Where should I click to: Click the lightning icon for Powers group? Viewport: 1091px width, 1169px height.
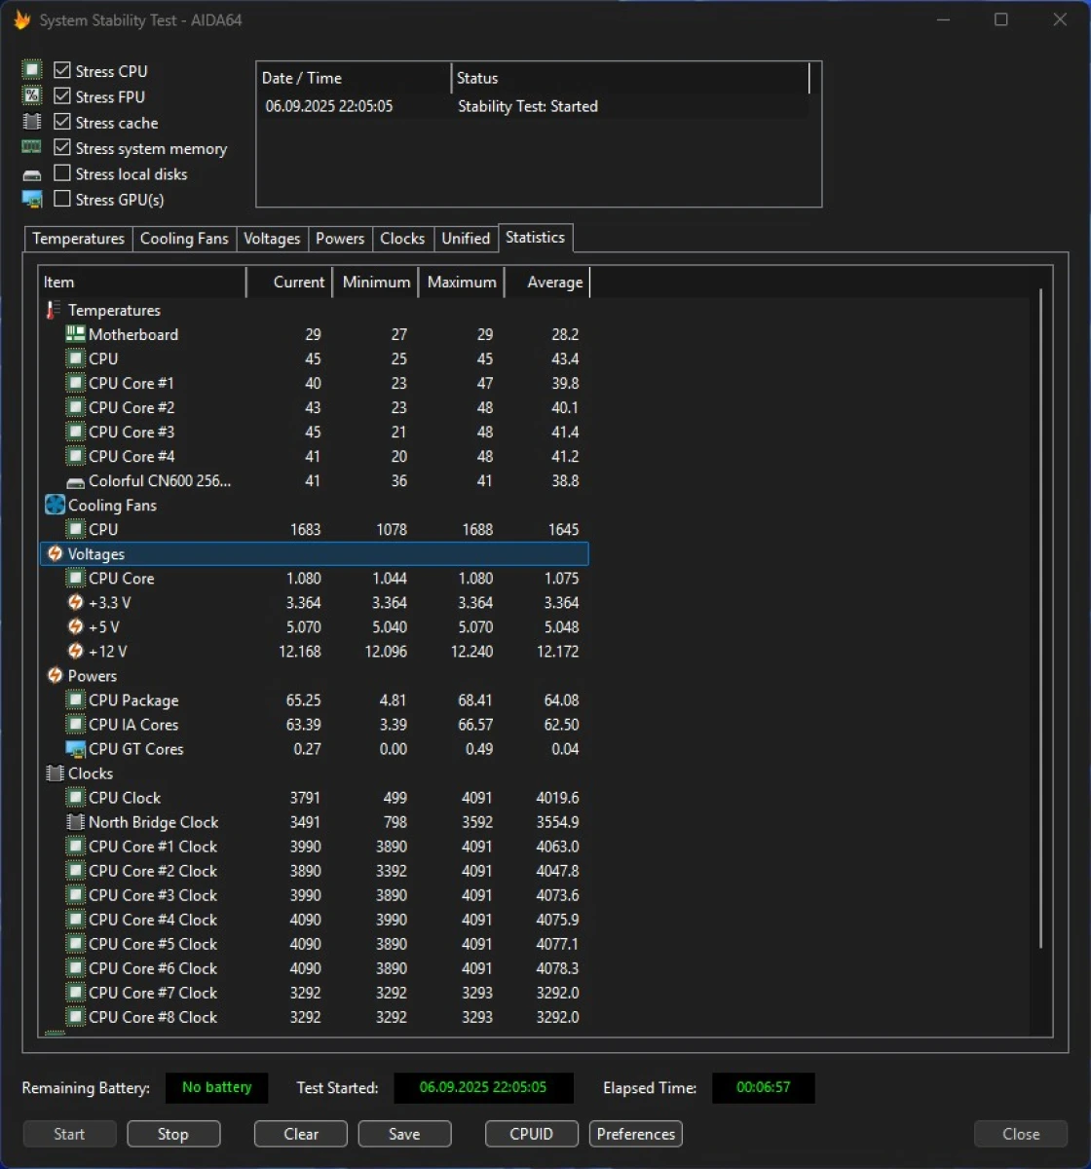coord(56,675)
